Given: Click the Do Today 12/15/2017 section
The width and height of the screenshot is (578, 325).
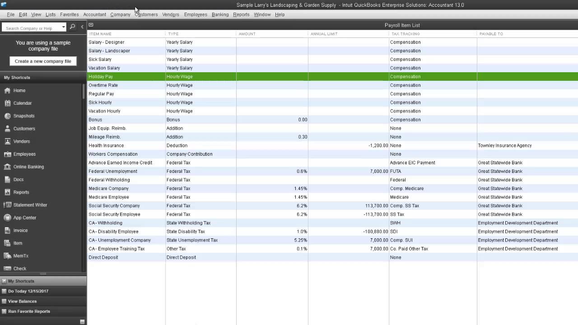Looking at the screenshot, I should click(43, 291).
